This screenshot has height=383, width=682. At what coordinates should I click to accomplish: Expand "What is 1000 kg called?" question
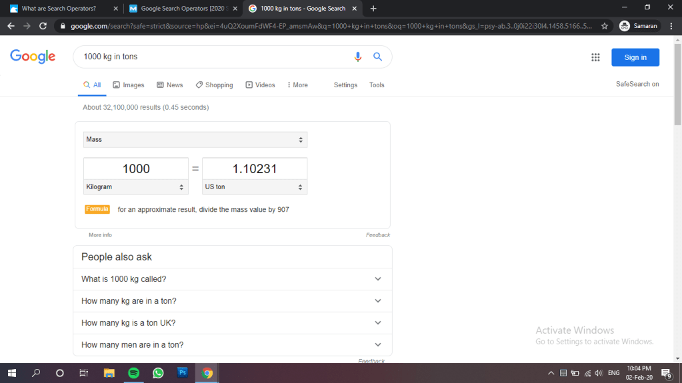tap(232, 279)
